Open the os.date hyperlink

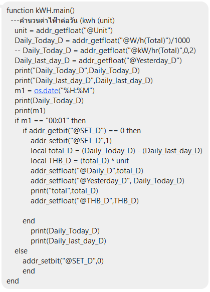pos(46,91)
